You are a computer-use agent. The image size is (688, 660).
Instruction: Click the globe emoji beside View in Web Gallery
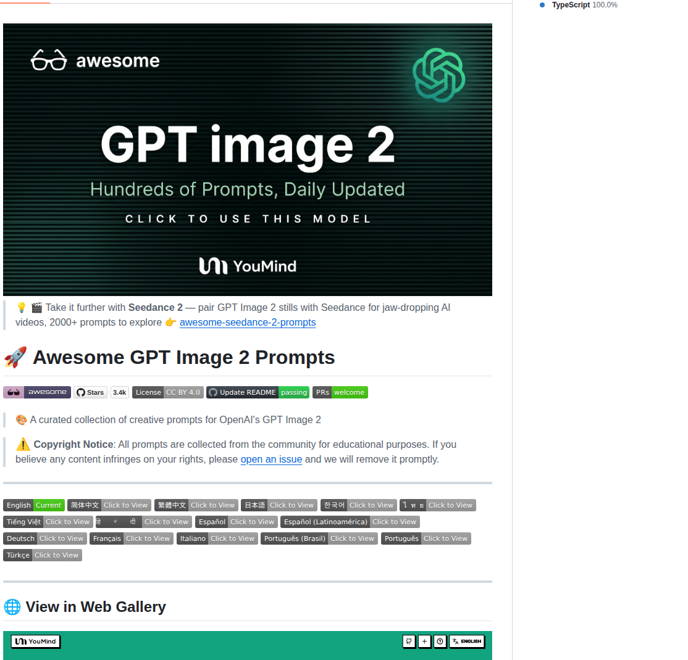pyautogui.click(x=12, y=607)
